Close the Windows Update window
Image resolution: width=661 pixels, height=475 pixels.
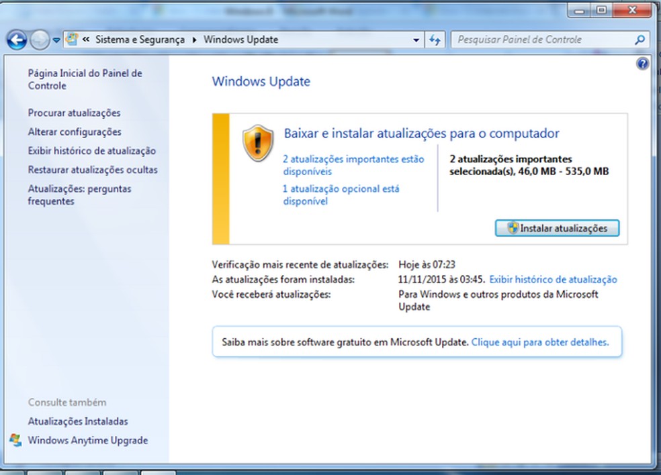(632, 9)
